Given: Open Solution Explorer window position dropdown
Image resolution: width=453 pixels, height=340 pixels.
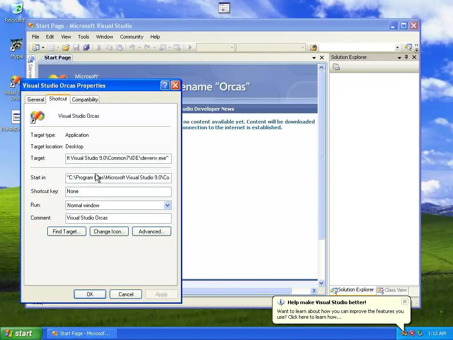Looking at the screenshot, I should [399, 58].
